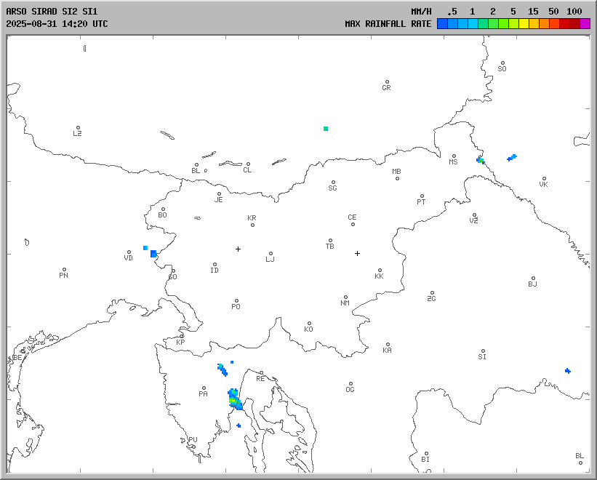Screen dimensions: 597x480
Task: Click the rain echo next to MS
Action: coord(480,160)
